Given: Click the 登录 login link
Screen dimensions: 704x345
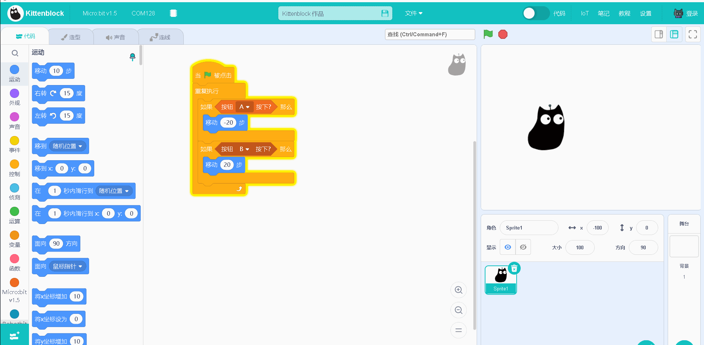Looking at the screenshot, I should click(x=692, y=13).
